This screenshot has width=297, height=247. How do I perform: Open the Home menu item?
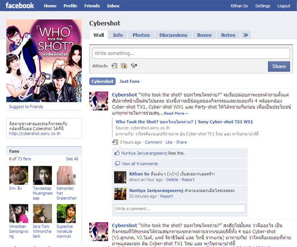pos(50,6)
